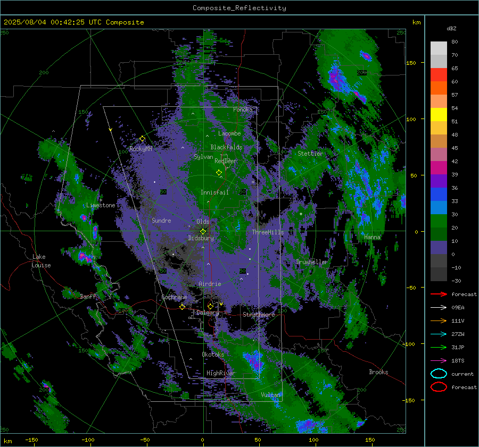Click the yellow diamond marker below RedDeer
Image resolution: width=479 pixels, height=447 pixels.
tap(219, 173)
